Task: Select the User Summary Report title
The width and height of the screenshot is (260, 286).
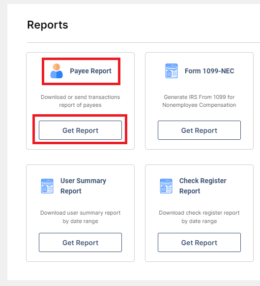Action: (83, 186)
